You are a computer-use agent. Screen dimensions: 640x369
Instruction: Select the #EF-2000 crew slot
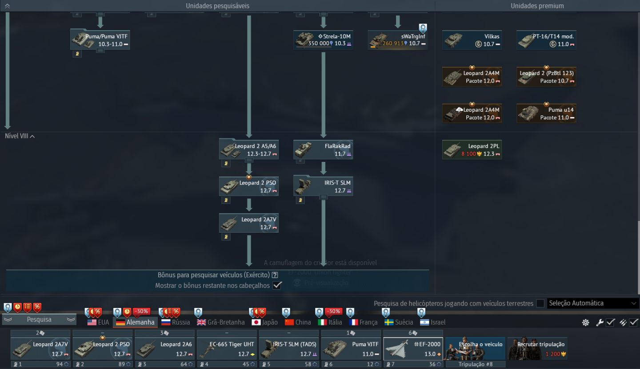[413, 349]
